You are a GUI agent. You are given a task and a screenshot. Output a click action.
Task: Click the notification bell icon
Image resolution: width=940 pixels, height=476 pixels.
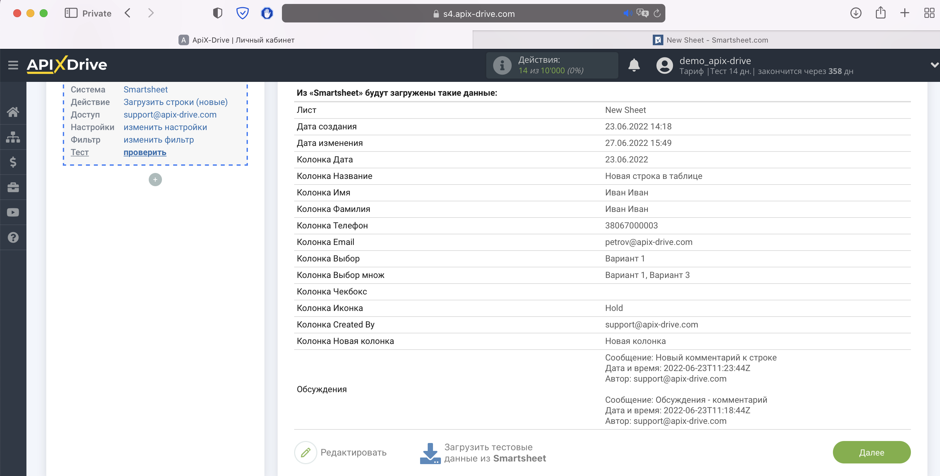[634, 65]
